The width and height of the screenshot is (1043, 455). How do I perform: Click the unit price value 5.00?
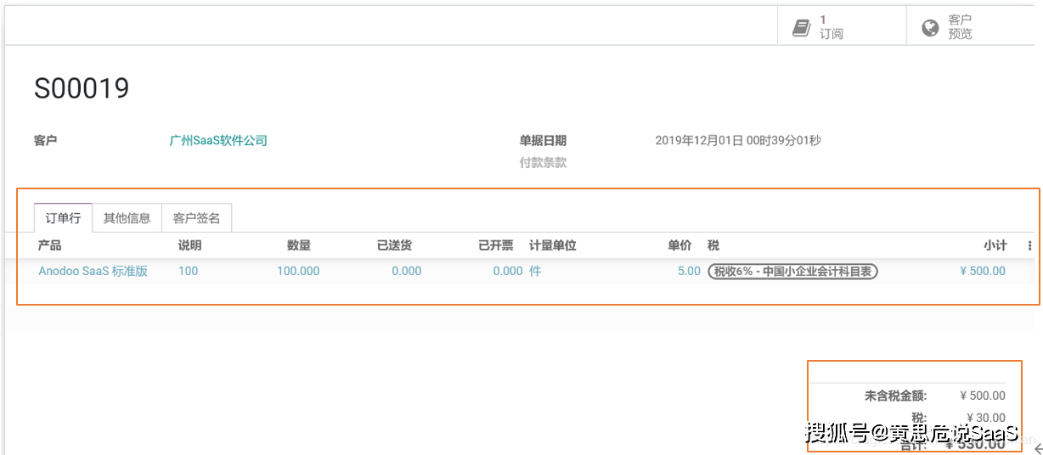click(x=689, y=272)
